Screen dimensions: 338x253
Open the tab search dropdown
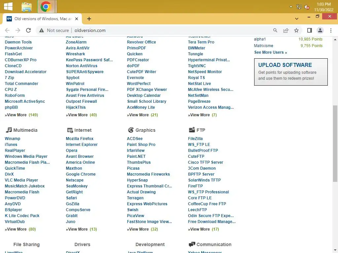pos(297,19)
